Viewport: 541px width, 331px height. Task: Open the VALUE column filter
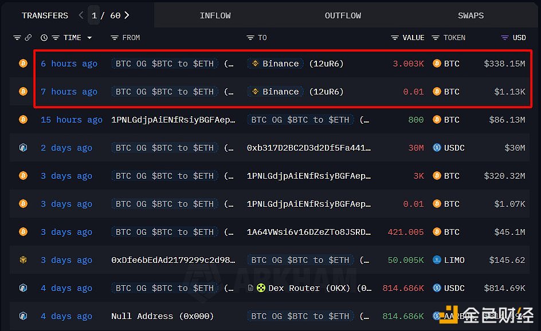click(395, 38)
